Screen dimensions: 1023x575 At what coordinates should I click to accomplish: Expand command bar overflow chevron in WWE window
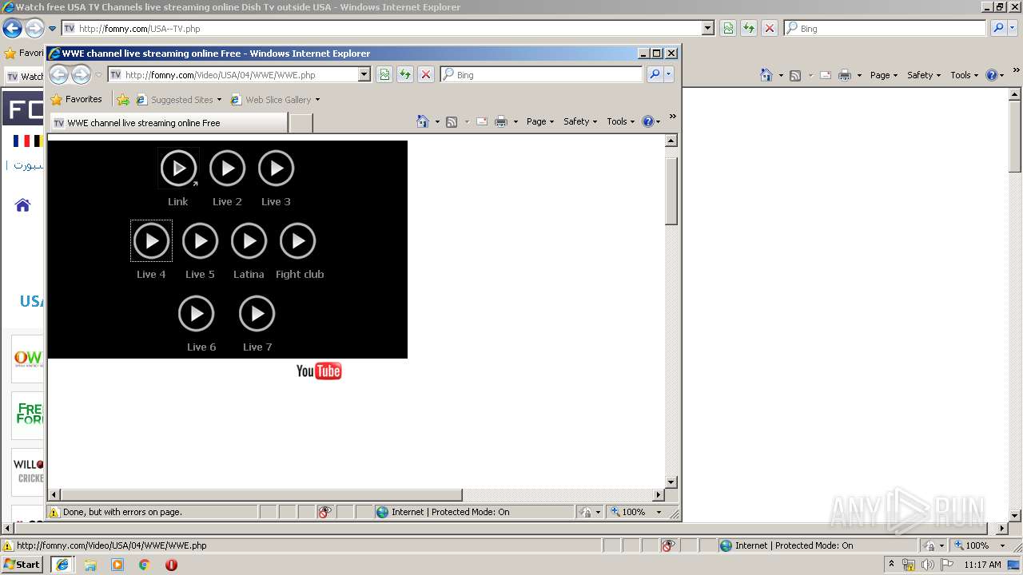[673, 117]
